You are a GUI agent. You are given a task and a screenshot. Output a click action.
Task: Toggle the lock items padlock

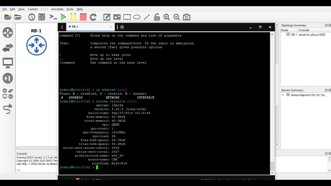(x=157, y=17)
